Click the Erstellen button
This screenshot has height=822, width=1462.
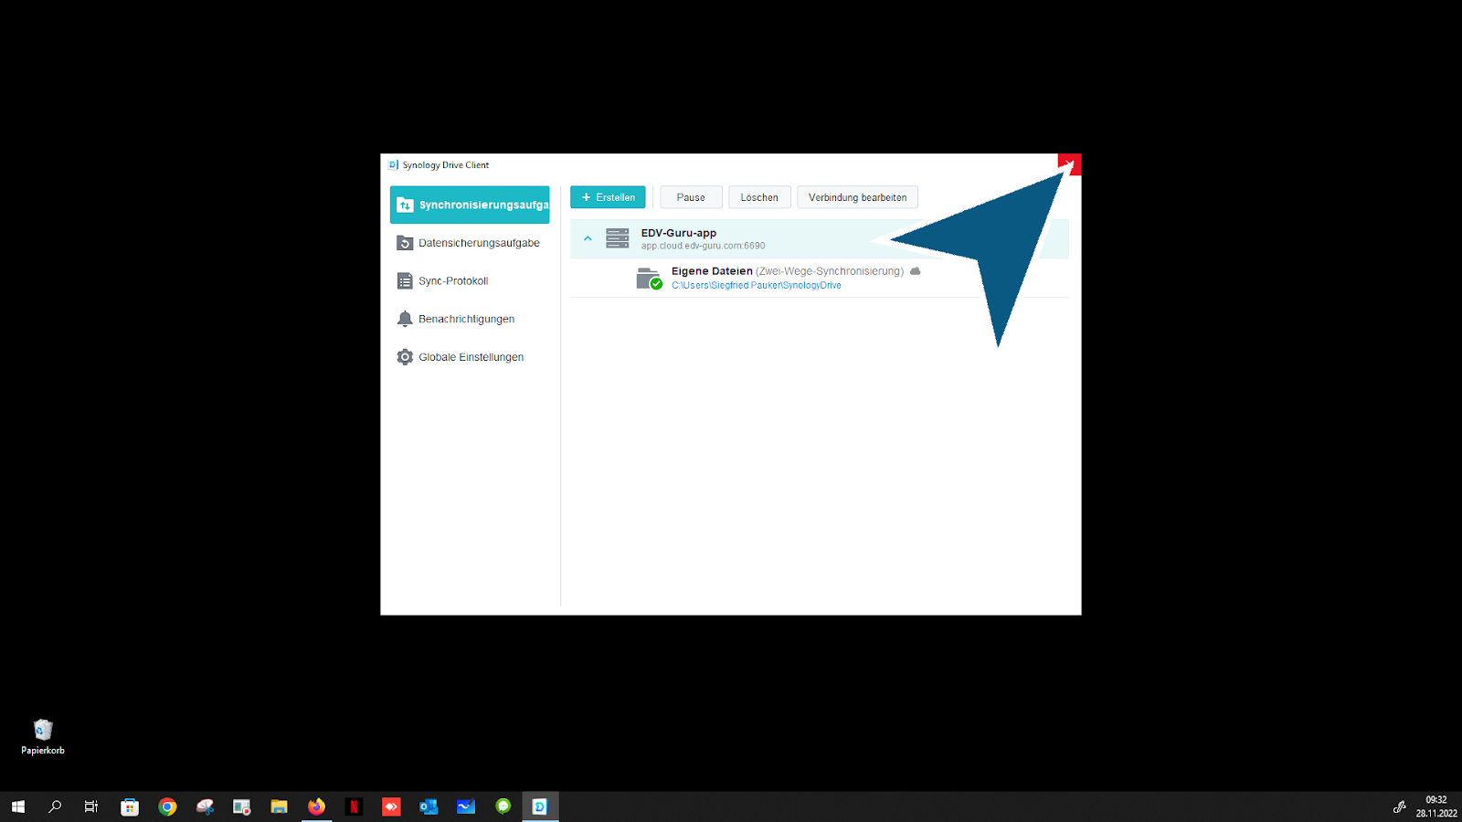tap(608, 197)
